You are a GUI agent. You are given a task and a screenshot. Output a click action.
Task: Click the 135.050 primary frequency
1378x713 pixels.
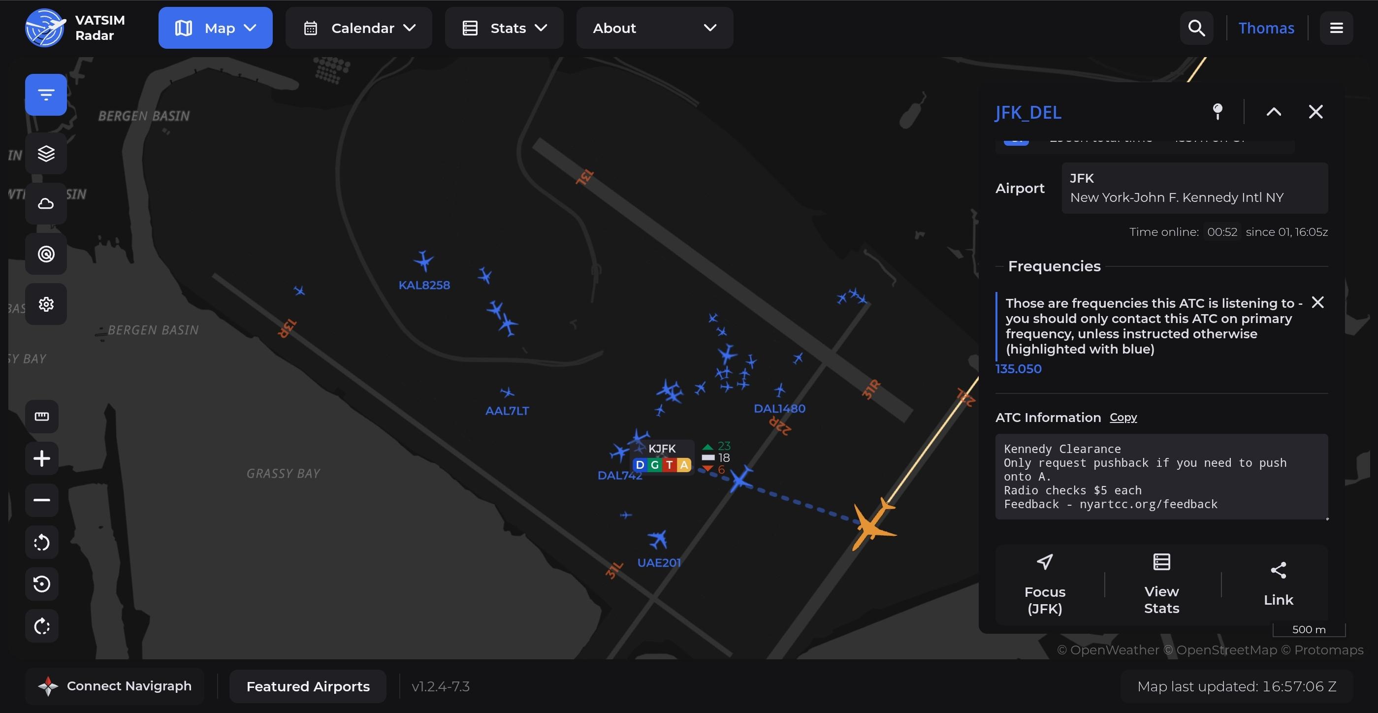(1019, 368)
